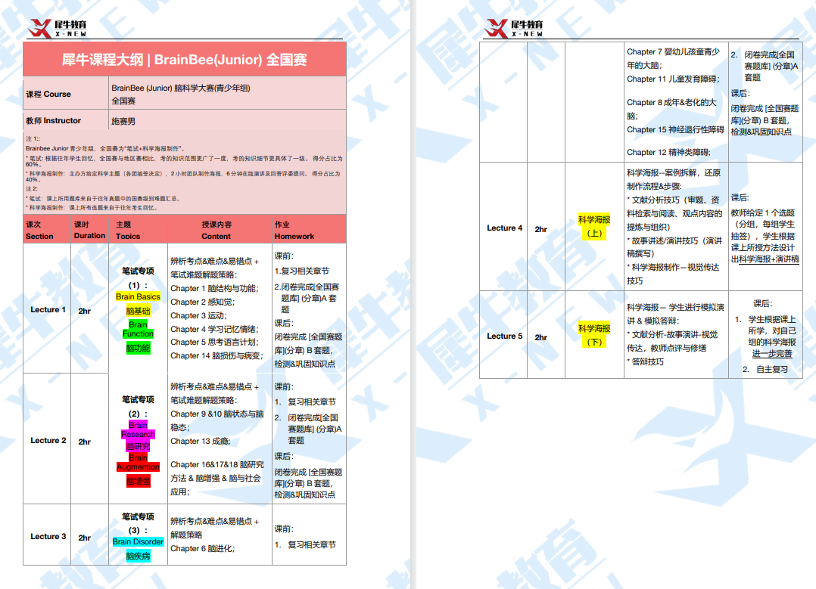Click the '2hr' duration in the Lecture 5 row
Image resolution: width=816 pixels, height=589 pixels.
click(540, 337)
